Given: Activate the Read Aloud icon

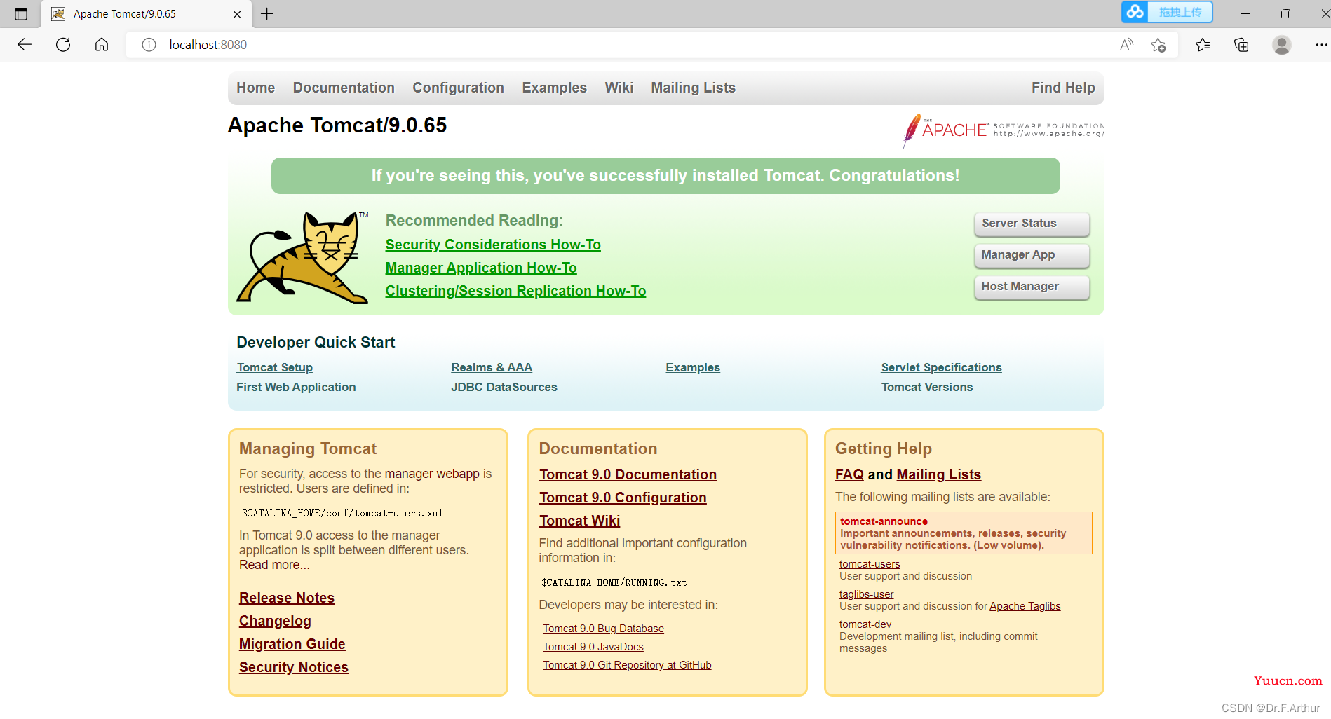Looking at the screenshot, I should tap(1127, 45).
